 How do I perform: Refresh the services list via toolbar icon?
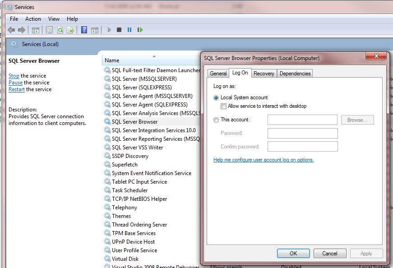[x=60, y=30]
